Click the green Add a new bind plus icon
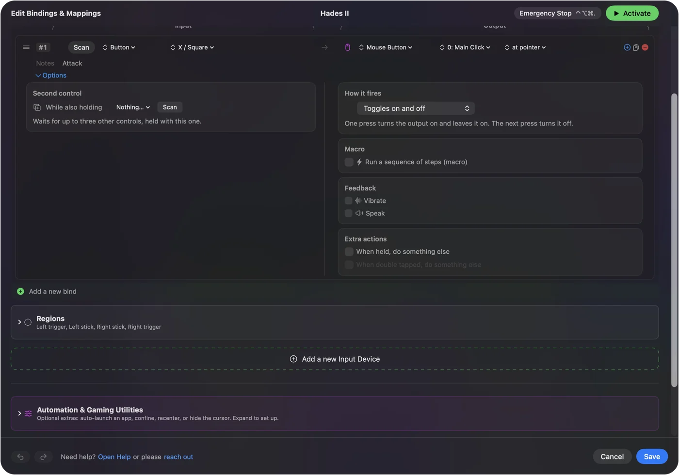Viewport: 679px width, 475px height. (x=20, y=291)
